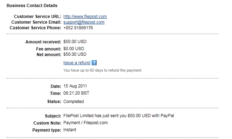Click the Amount received value $50.00 USD
The width and height of the screenshot is (232, 139).
(75, 42)
